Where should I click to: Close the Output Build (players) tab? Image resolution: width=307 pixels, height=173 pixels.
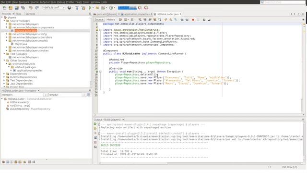coord(123,120)
